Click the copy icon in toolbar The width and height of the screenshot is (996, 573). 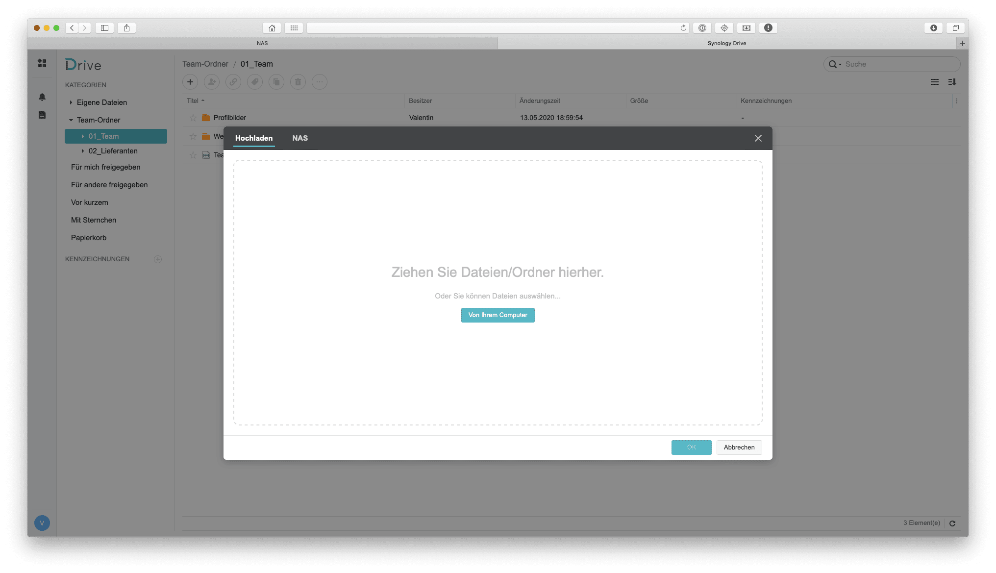point(277,82)
